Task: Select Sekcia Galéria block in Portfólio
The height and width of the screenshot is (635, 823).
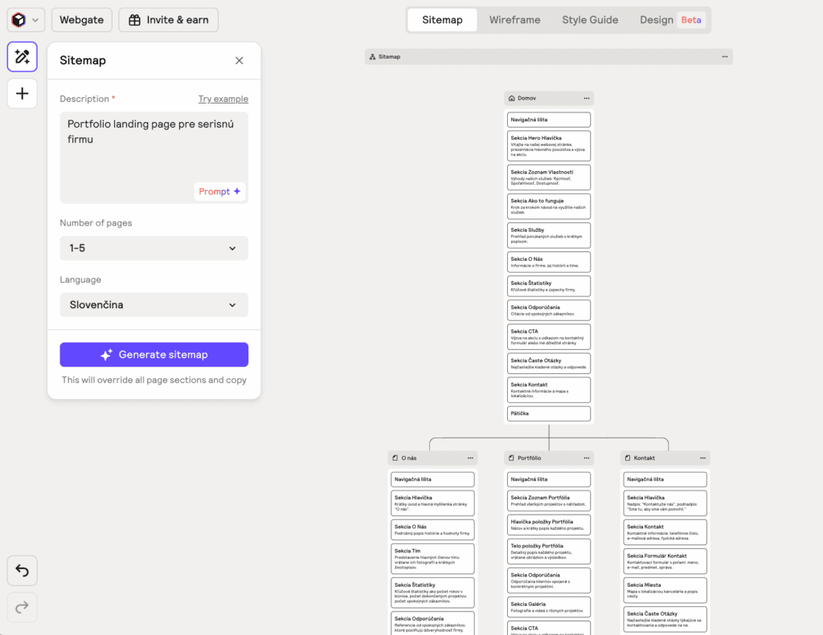Action: pos(548,607)
